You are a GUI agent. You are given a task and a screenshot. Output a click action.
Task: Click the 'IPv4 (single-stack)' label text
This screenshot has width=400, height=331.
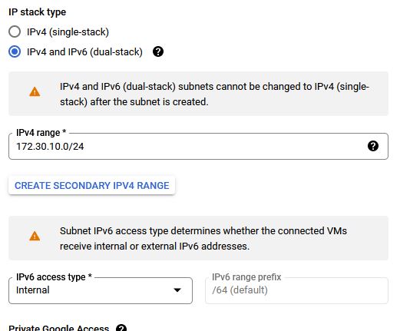coord(68,32)
